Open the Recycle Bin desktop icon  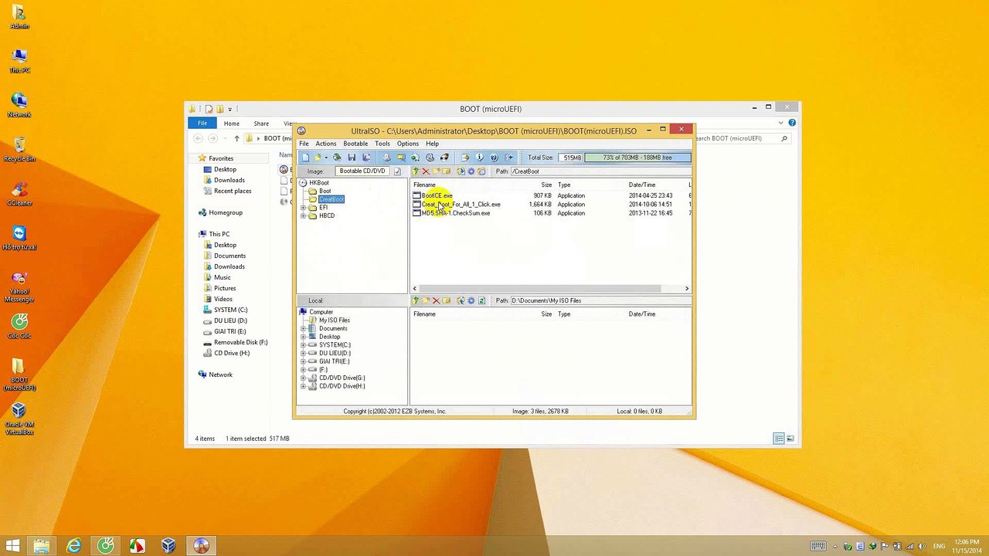coord(19,149)
